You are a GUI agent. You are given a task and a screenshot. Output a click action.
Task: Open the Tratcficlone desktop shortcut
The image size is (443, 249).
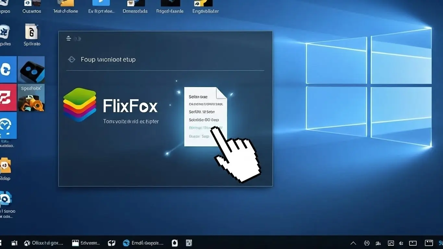point(66,7)
